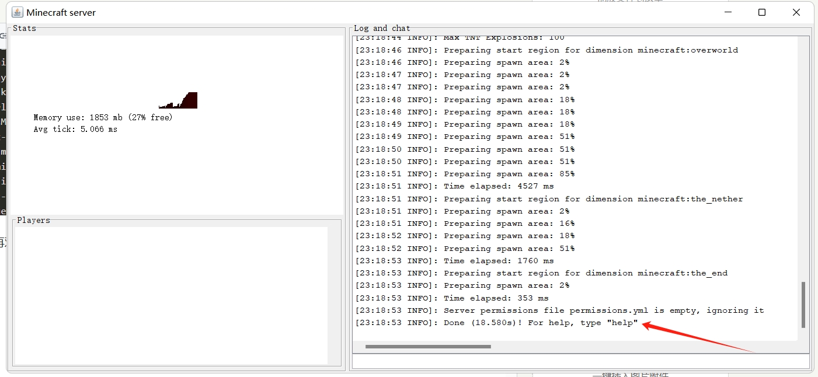
Task: Click the Java icon in the title bar
Action: pos(18,12)
